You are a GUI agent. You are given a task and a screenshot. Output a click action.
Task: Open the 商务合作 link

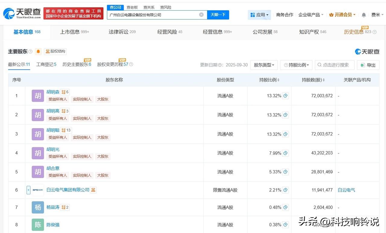[285, 15]
